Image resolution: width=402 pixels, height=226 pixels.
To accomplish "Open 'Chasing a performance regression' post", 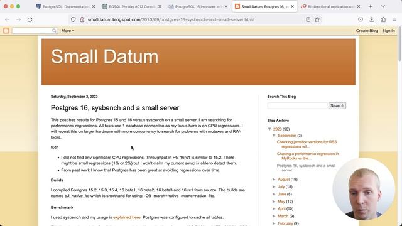I will (x=308, y=156).
